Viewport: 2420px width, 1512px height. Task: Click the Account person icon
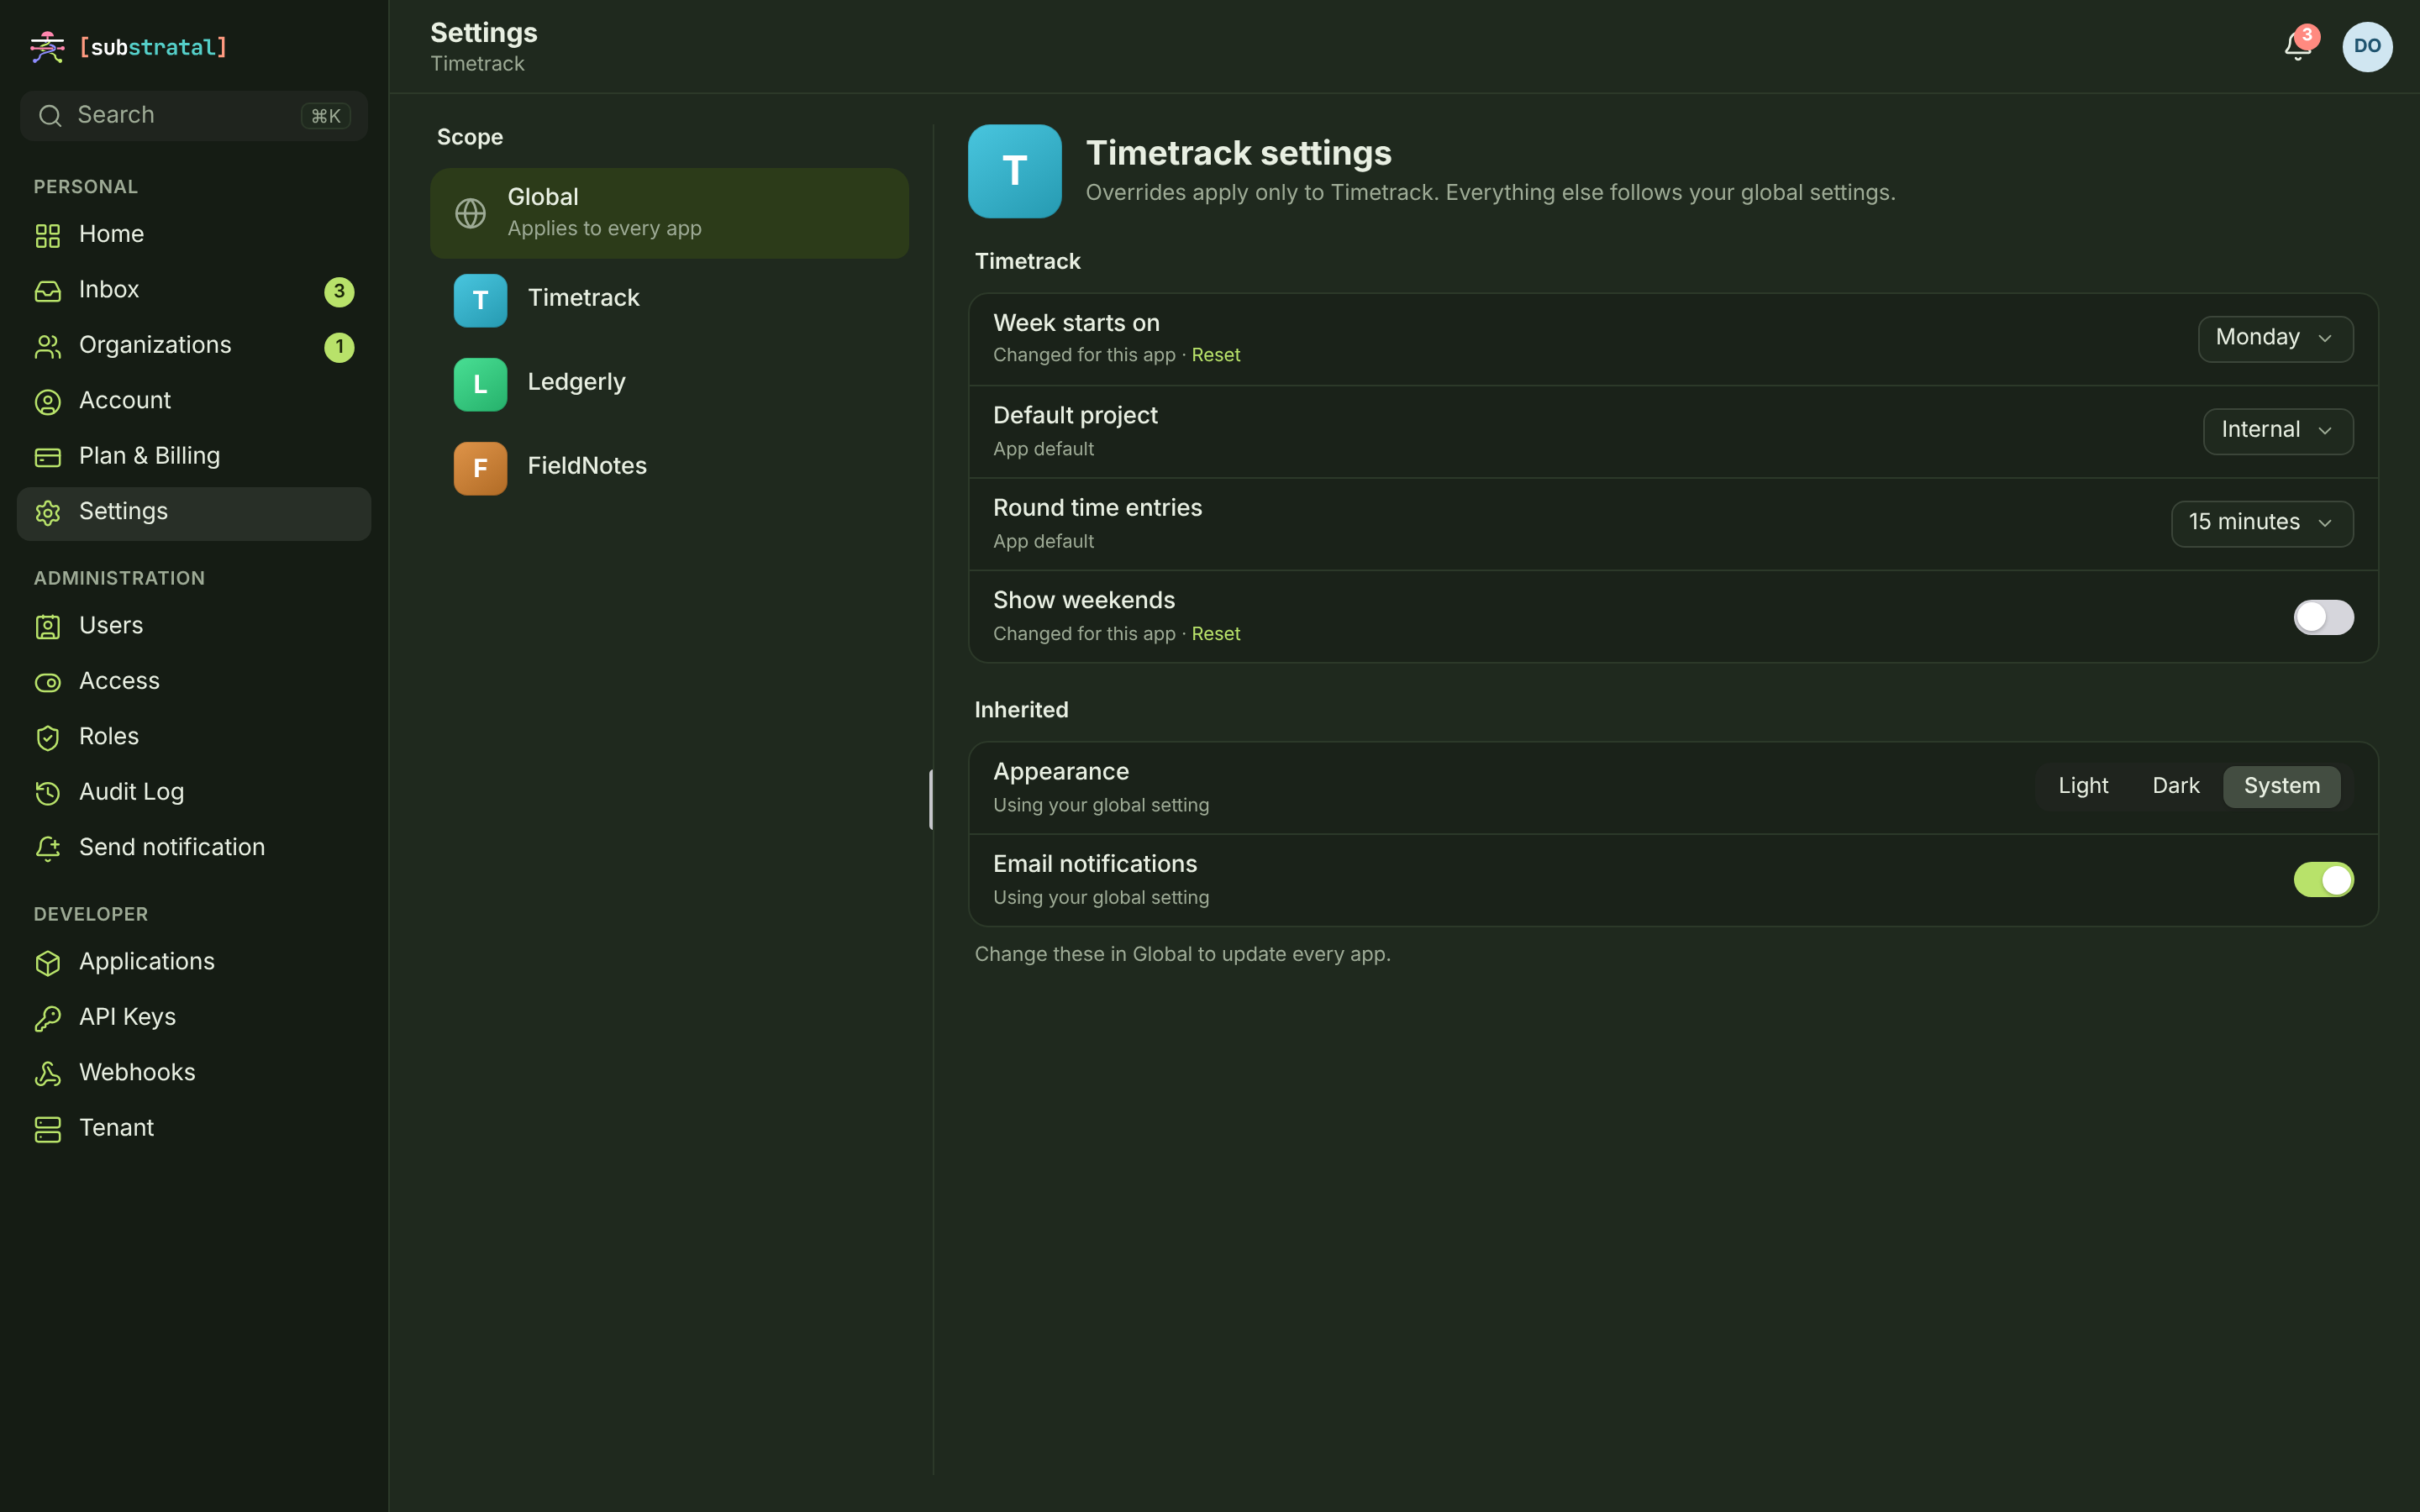point(48,402)
